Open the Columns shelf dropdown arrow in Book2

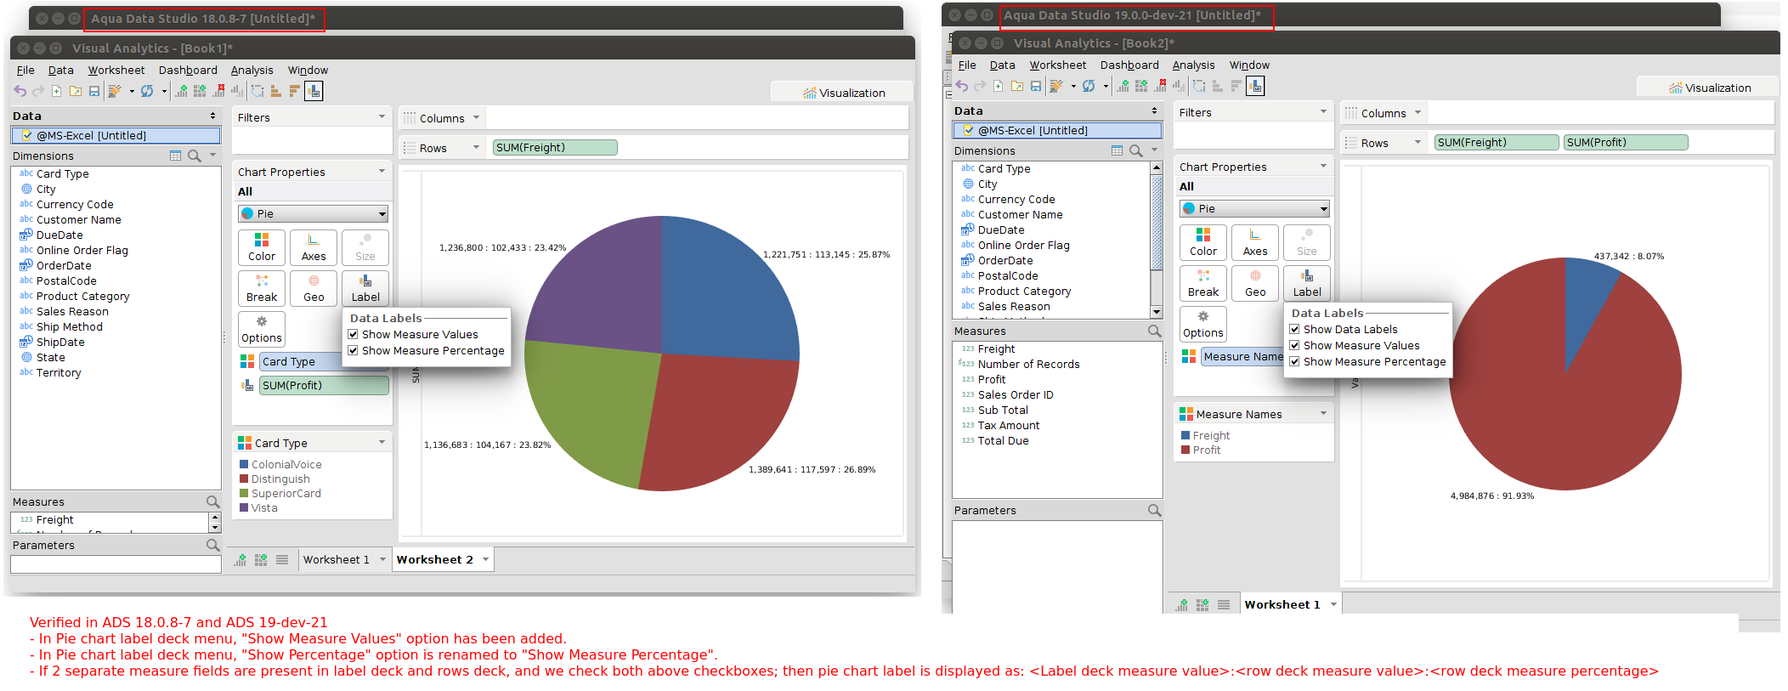[1417, 113]
